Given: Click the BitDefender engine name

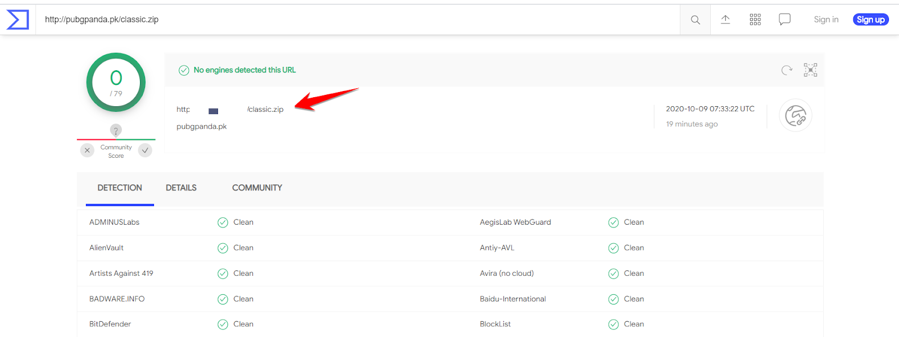Looking at the screenshot, I should point(110,324).
